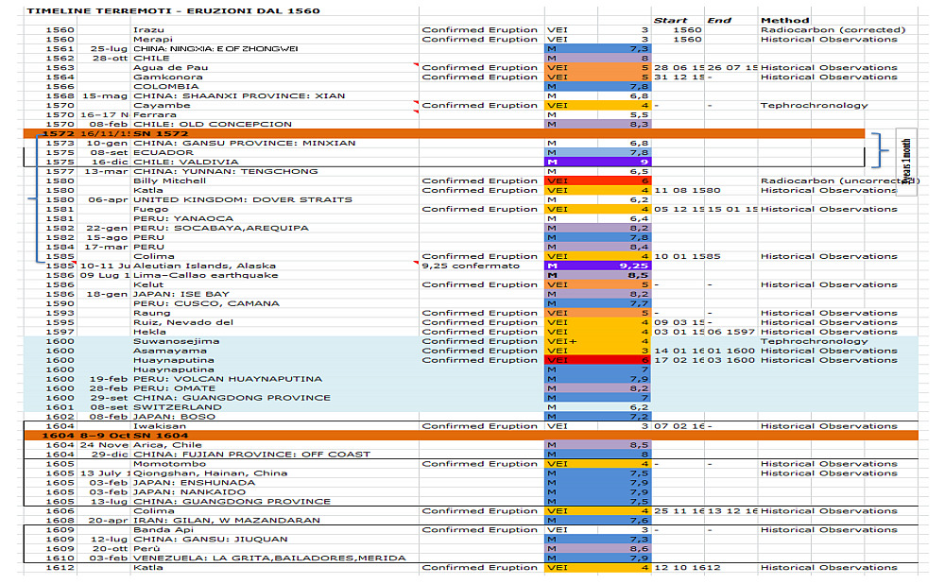The image size is (945, 584).
Task: Select Qiongshan, Hainan, China cell
Action: coord(211,473)
